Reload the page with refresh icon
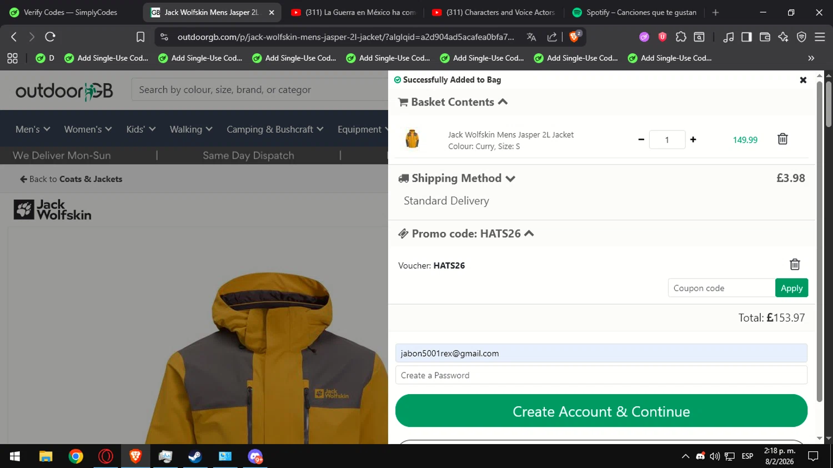 click(x=50, y=37)
